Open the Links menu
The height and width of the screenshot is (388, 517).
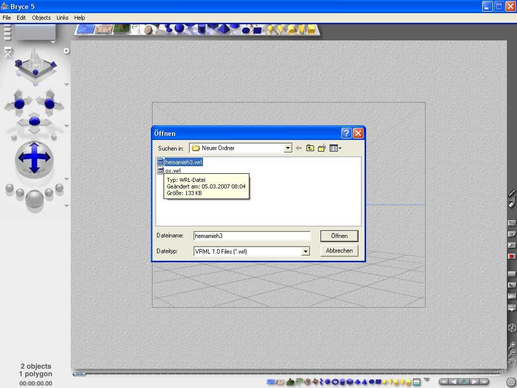62,18
